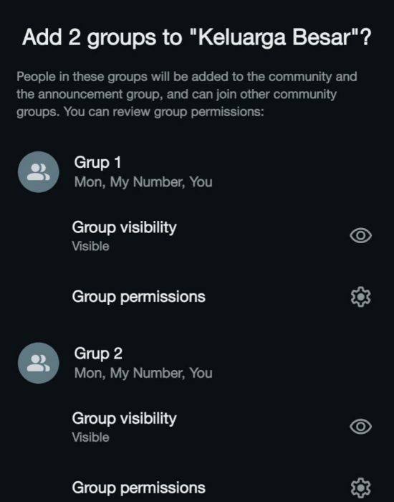Click the "Add 2 groups to Keluarga Besar" heading

pos(197,38)
